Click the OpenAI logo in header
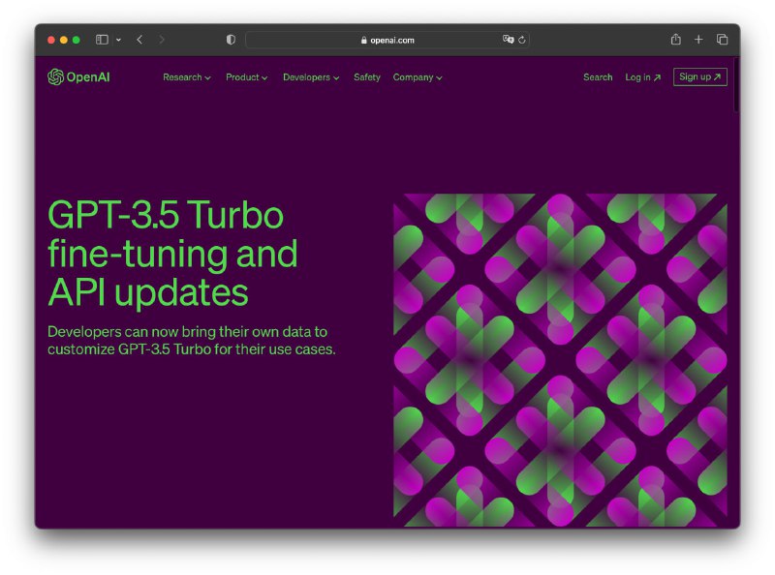 [78, 77]
